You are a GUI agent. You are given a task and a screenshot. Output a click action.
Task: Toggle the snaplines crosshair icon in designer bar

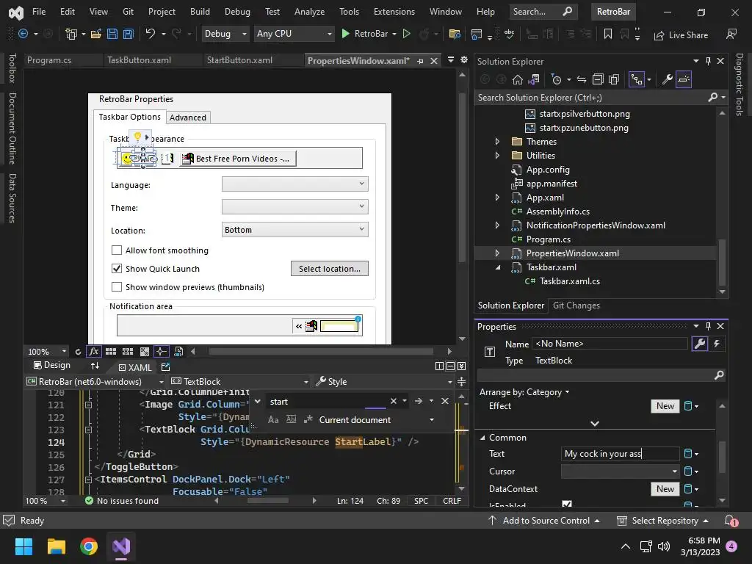pyautogui.click(x=161, y=352)
